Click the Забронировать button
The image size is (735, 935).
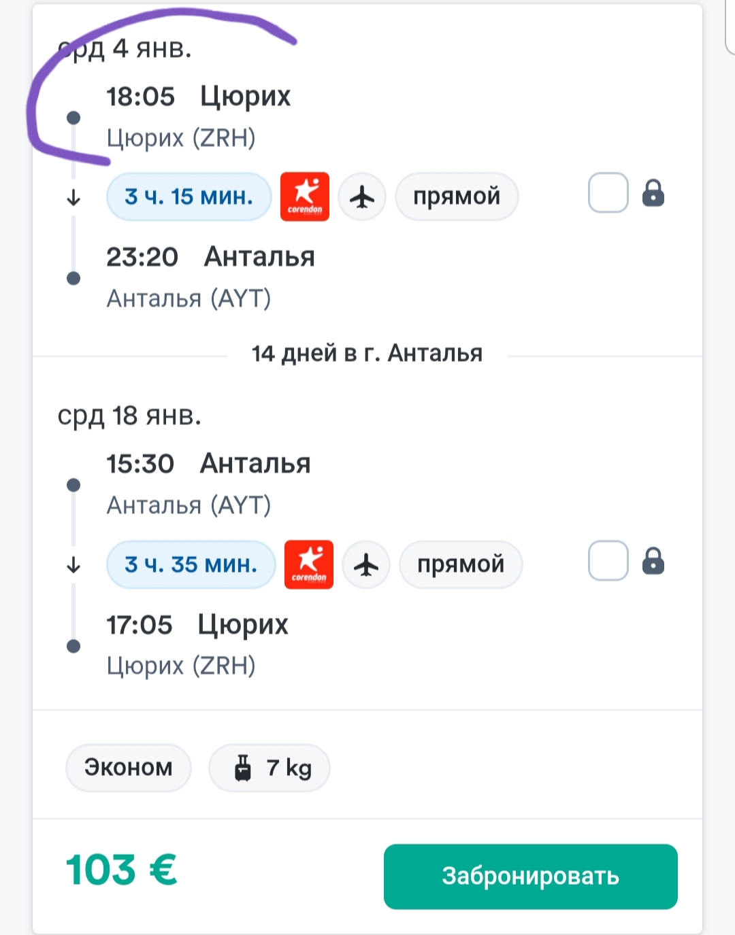531,877
